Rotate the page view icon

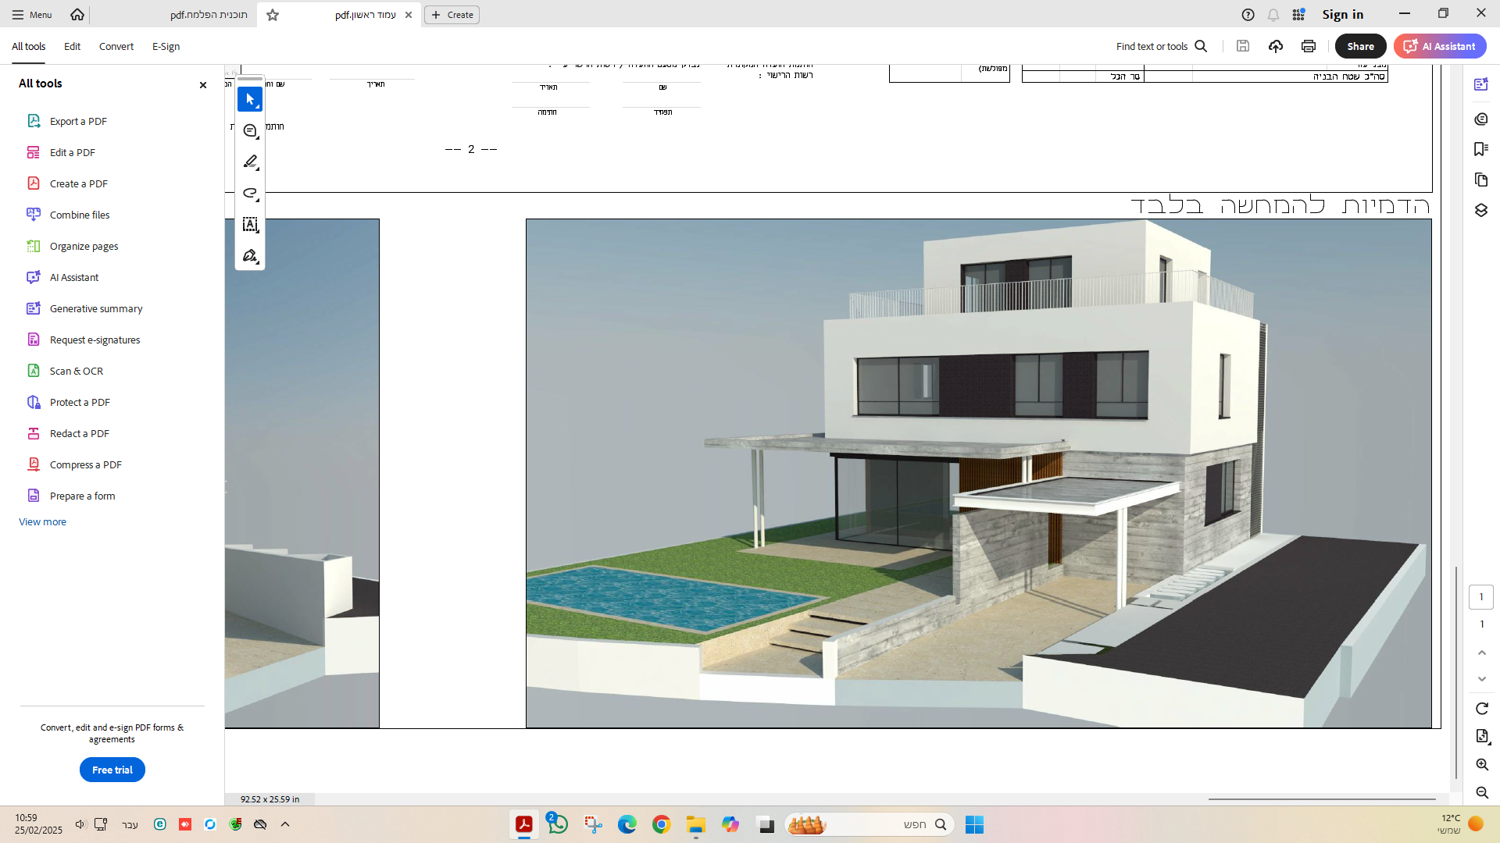(x=1482, y=709)
